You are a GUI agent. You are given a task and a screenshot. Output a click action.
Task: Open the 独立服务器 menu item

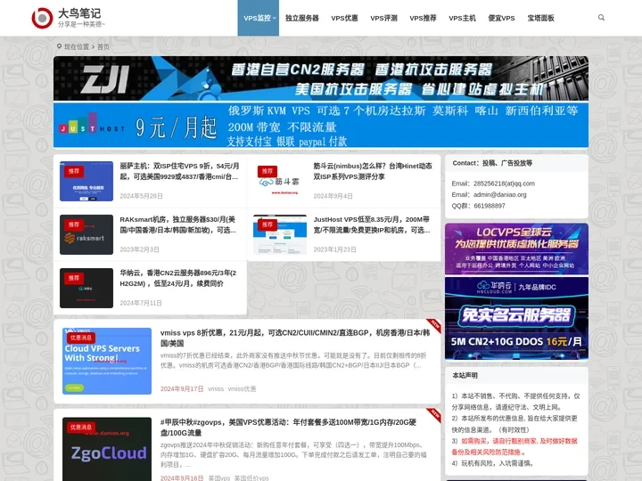[301, 18]
